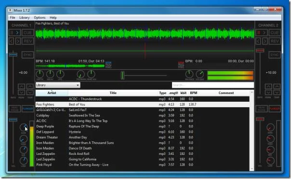Toggle play/pause on Channel 1 deck
This screenshot has height=179, width=291.
[x=14, y=33]
